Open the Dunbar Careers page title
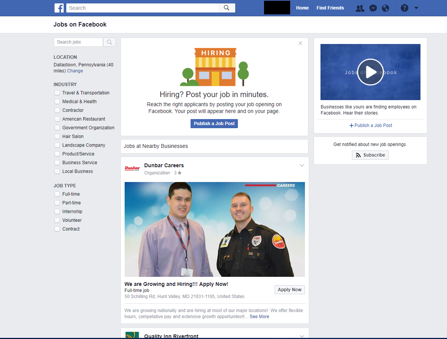Viewport: 447px width, 339px height. coord(164,165)
